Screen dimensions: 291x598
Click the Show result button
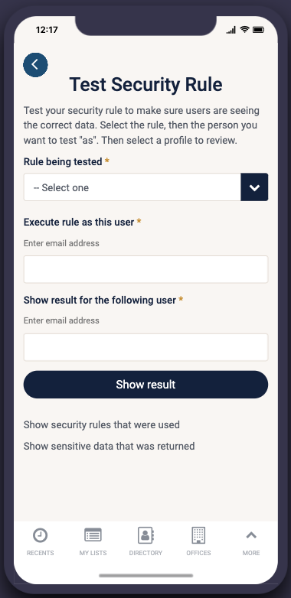pos(145,385)
